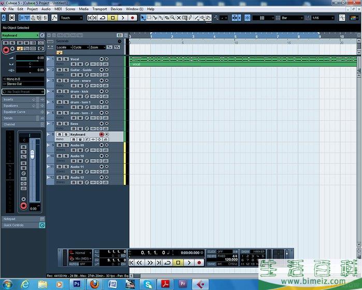Toggle Write automation on Audio 09 track
Image resolution: width=362 pixels, height=290 pixels.
coord(80,150)
